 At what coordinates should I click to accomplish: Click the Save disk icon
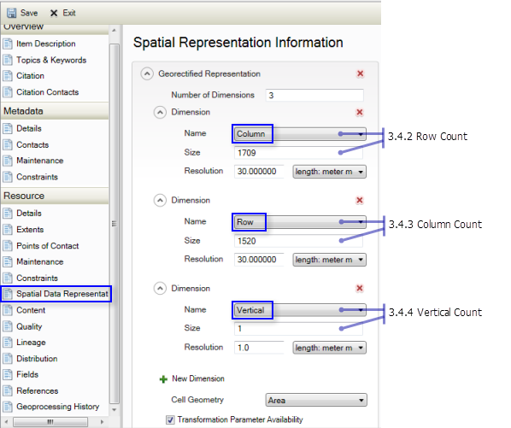11,13
